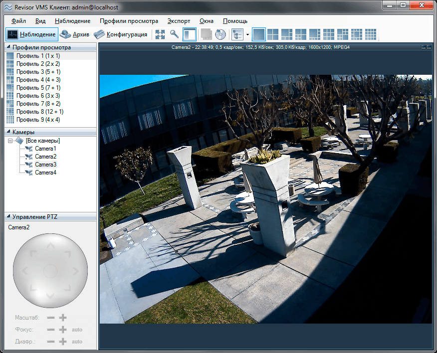Open the Профили просмотра menu
Screen dimensions: 437x353
point(129,21)
